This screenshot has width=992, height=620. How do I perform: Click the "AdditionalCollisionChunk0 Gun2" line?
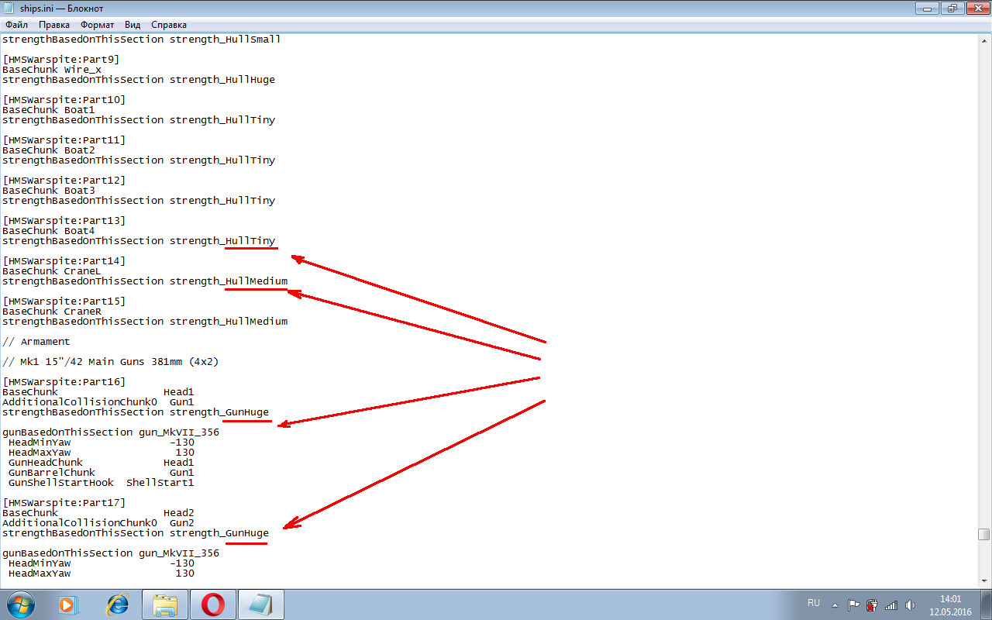tap(98, 522)
